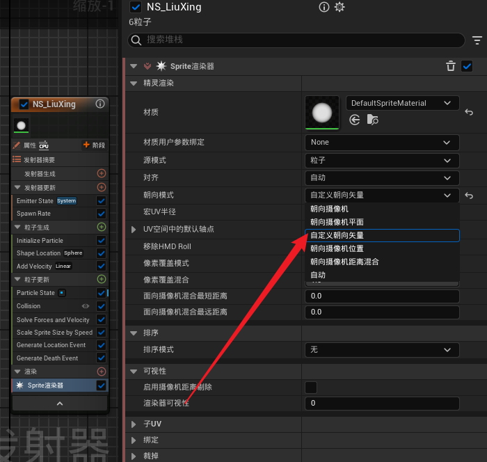
Task: Edit 渲染器可视性 value field
Action: click(382, 404)
